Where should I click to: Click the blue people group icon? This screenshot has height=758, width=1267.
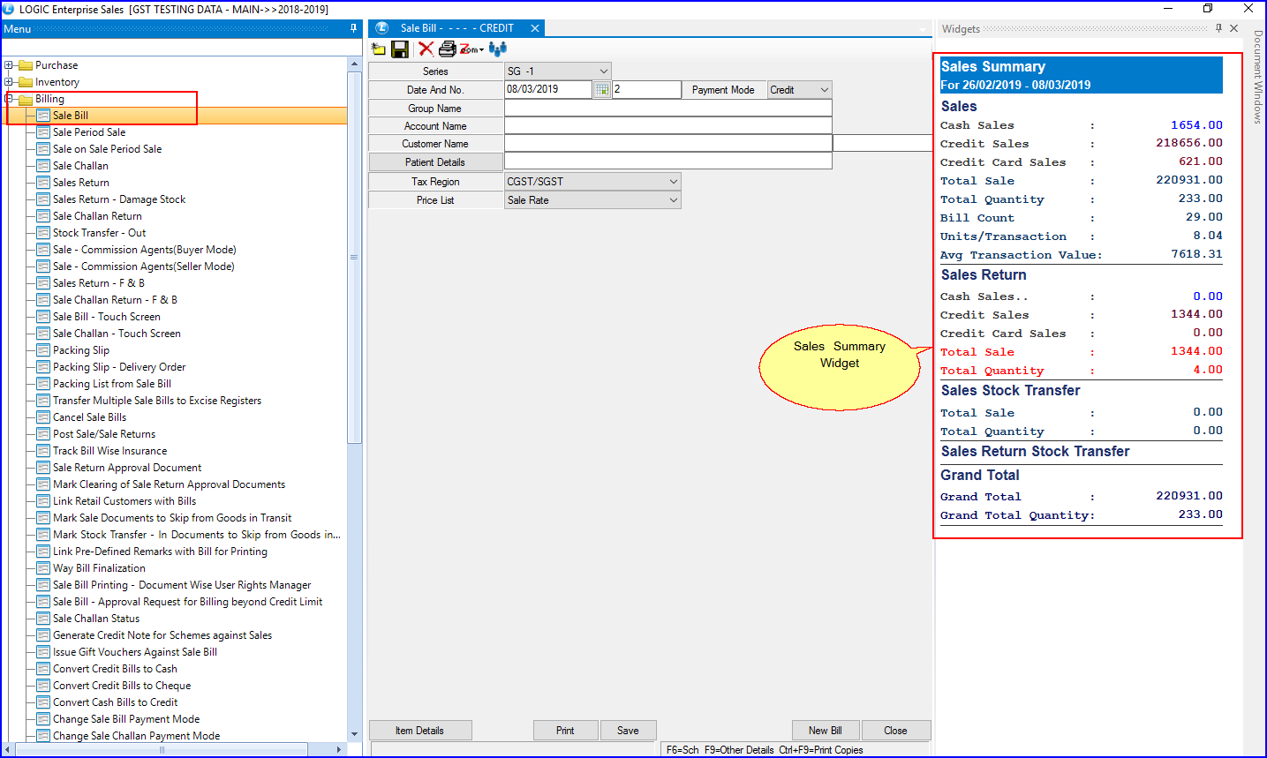point(498,49)
